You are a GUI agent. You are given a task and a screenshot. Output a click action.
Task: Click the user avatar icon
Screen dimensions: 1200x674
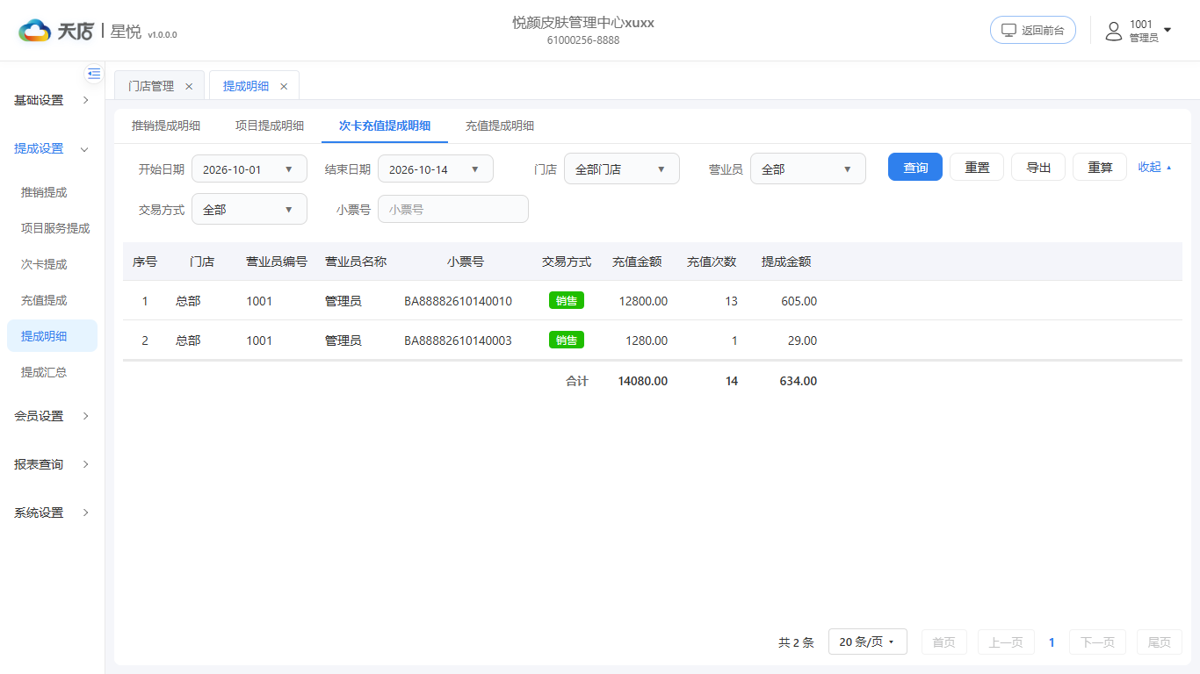1114,32
